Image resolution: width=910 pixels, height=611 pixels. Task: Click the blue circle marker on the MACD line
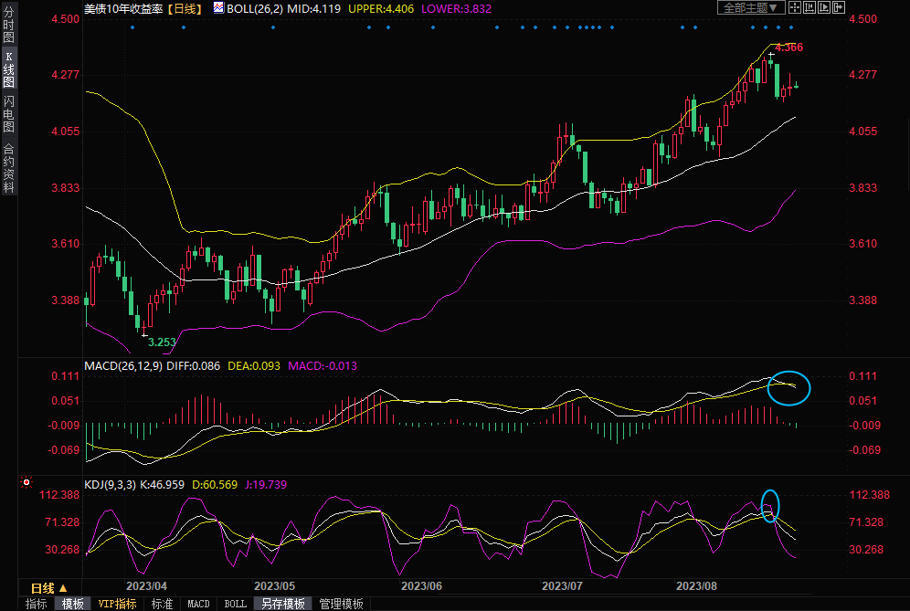tap(789, 387)
